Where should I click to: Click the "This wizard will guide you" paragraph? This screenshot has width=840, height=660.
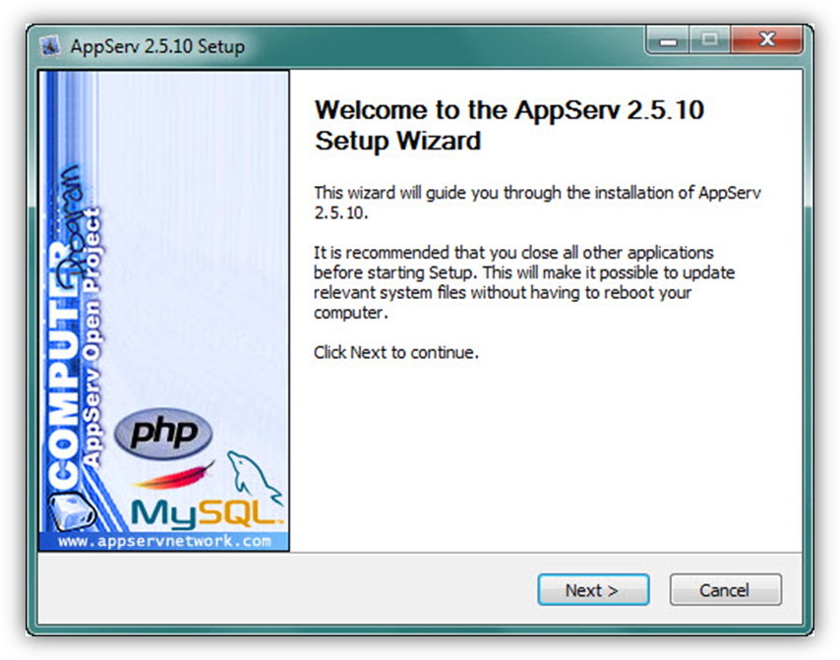[x=536, y=202]
